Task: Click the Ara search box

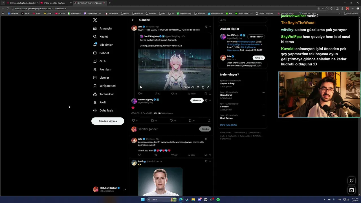Action: click(x=243, y=20)
